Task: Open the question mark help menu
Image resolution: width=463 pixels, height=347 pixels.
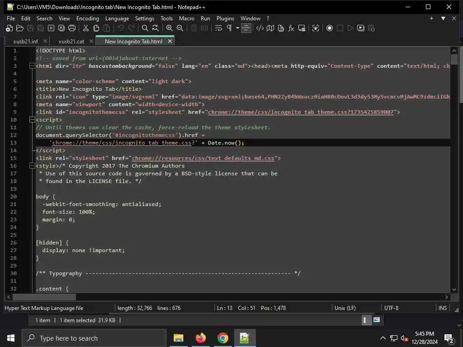Action: [x=268, y=19]
